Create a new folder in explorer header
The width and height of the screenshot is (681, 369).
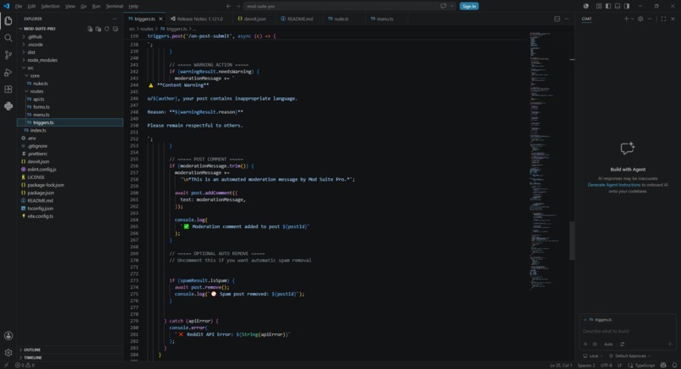[98, 29]
